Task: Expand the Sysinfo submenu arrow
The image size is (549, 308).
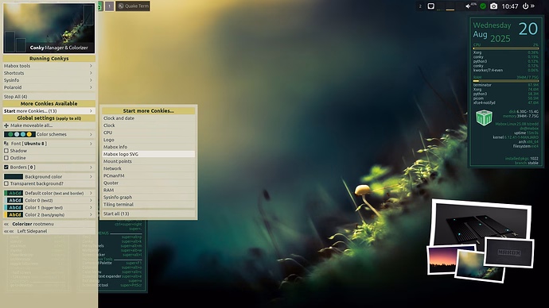Action: click(x=91, y=80)
